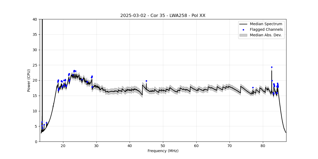
Task: Click the x-axis tick label 80
Action: click(x=263, y=146)
